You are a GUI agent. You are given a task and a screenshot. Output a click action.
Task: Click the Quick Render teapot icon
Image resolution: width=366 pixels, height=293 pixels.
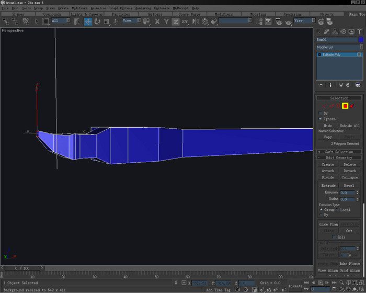pos(288,22)
